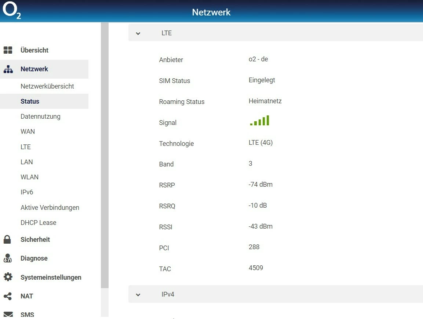Image resolution: width=423 pixels, height=319 pixels.
Task: Click the Band label
Action: pyautogui.click(x=166, y=164)
